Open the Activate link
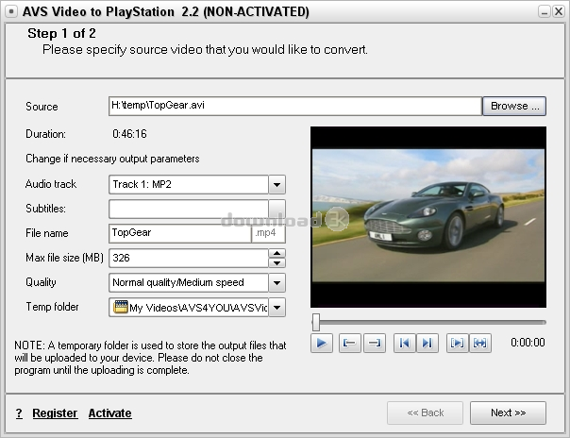This screenshot has height=438, width=570. 109,413
